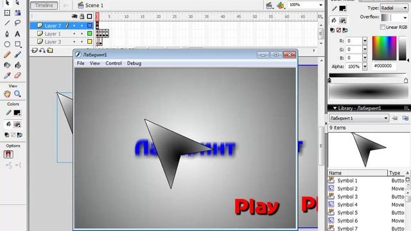Select the Lasso tool
The image size is (411, 231).
pyautogui.click(x=17, y=23)
